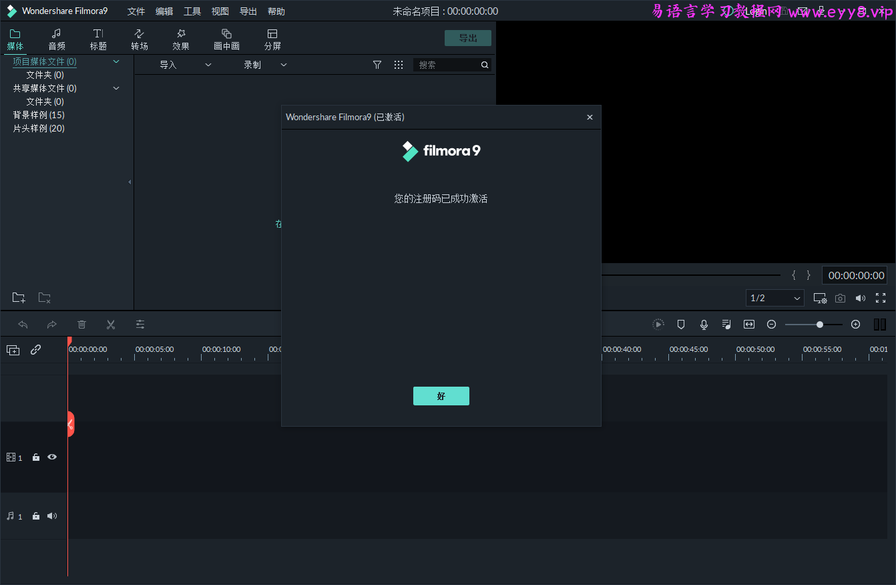The height and width of the screenshot is (585, 896).
Task: Click the redo arrow in timeline toolbar
Action: pos(52,325)
